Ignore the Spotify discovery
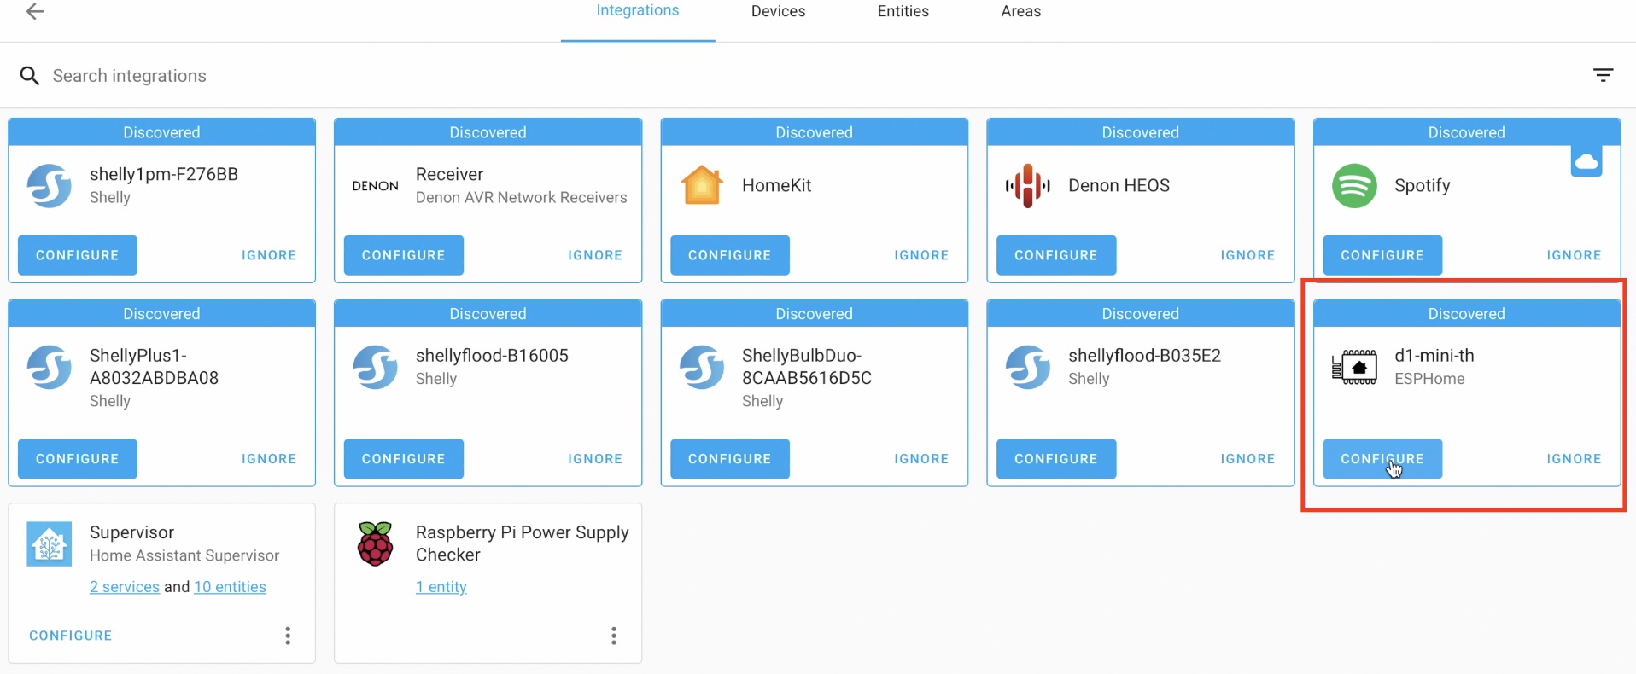The image size is (1636, 674). pyautogui.click(x=1574, y=255)
